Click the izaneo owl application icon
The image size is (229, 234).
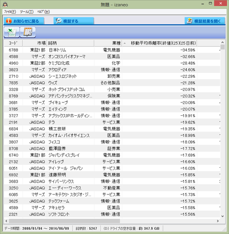point(5,4)
